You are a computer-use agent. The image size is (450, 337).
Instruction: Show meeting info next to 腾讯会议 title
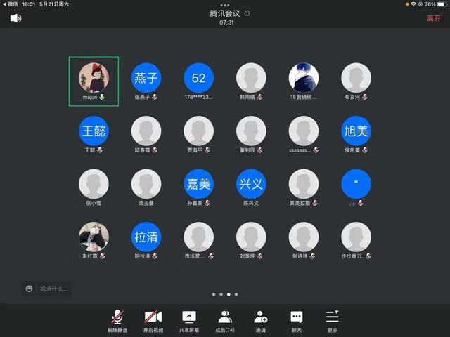[247, 13]
